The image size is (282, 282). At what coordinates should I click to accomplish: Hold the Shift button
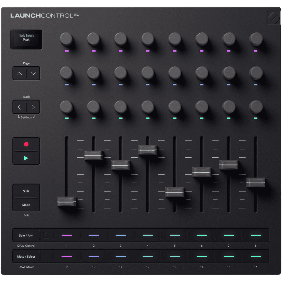point(26,191)
